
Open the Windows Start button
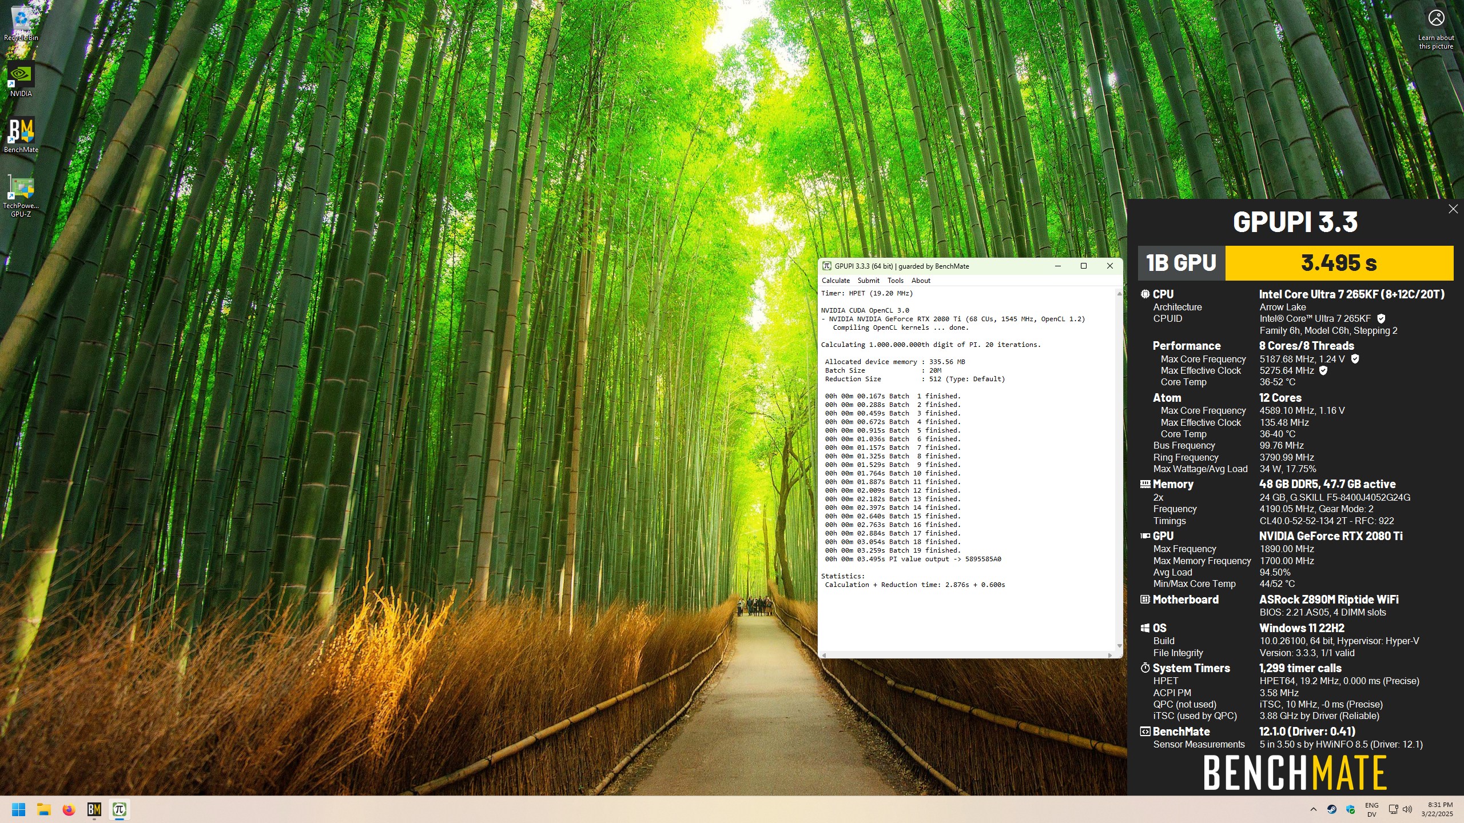click(x=18, y=809)
